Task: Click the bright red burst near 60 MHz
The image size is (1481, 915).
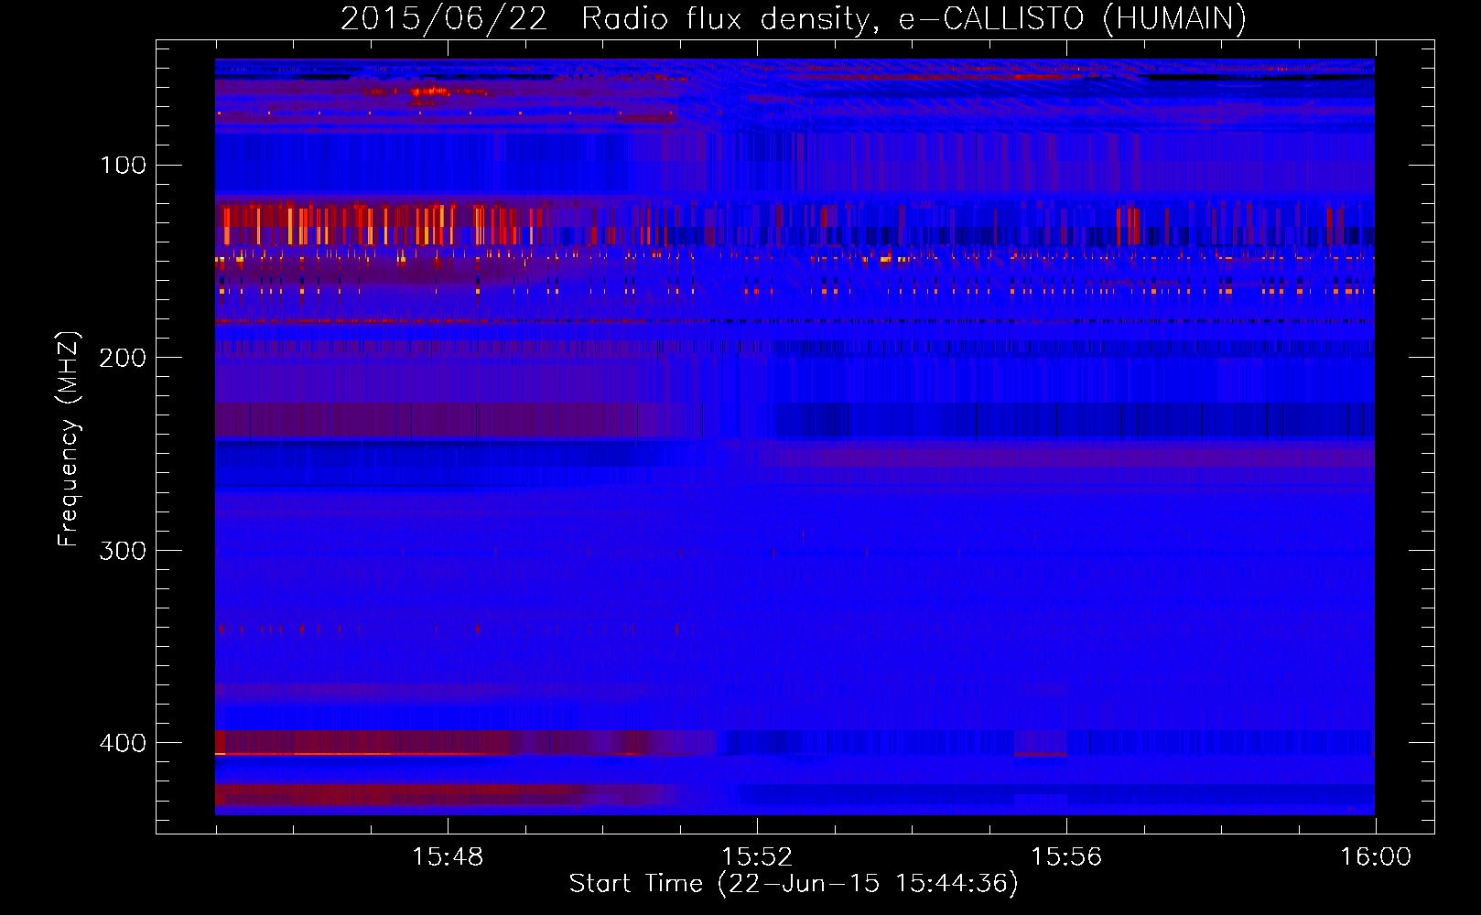Action: click(x=427, y=91)
